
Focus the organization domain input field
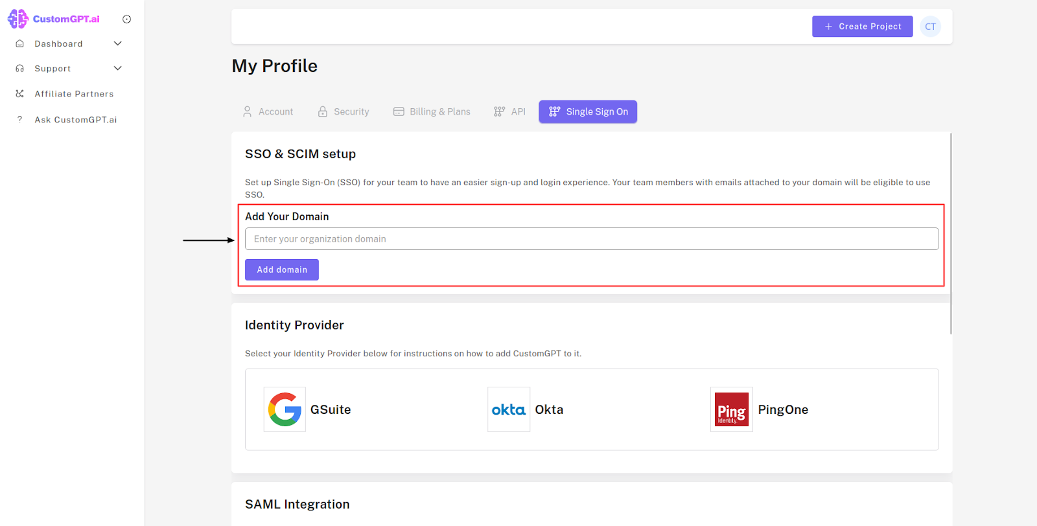coord(592,239)
